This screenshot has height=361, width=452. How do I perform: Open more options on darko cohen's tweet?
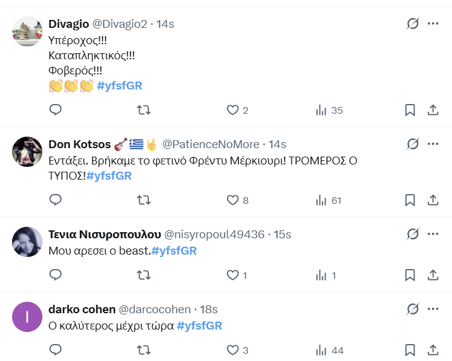tap(433, 309)
